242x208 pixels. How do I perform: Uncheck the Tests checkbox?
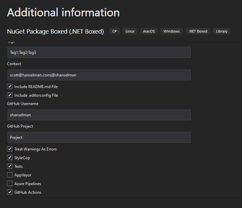tap(10, 166)
